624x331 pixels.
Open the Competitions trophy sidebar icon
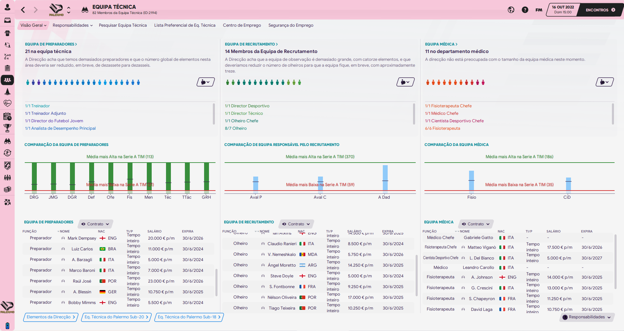(7, 128)
